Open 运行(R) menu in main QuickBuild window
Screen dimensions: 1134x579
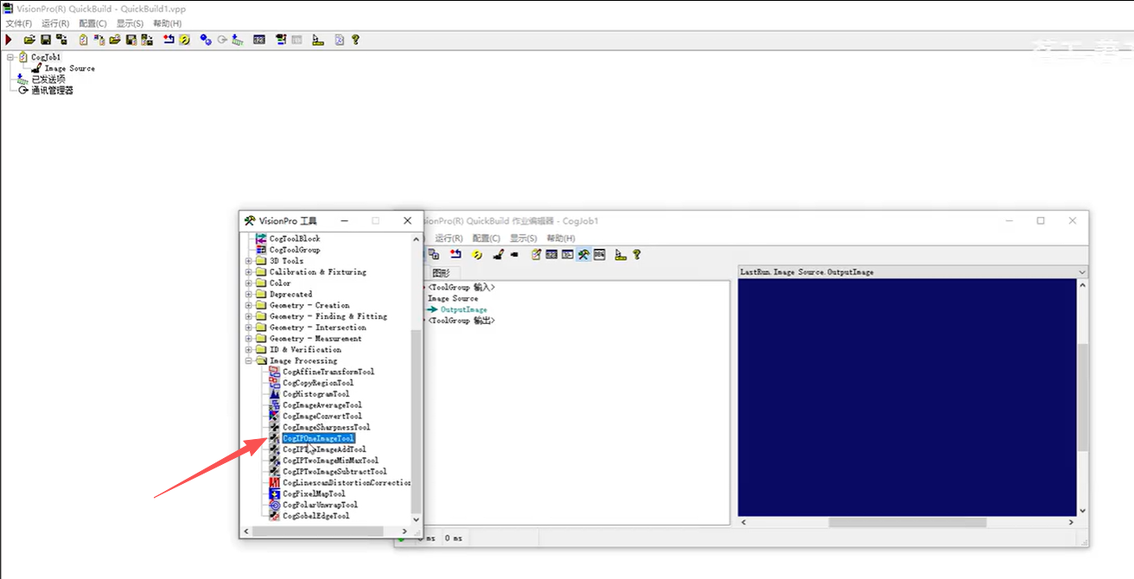[x=55, y=23]
